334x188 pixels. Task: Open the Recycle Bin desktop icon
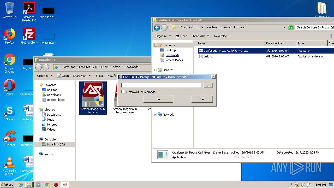click(9, 10)
